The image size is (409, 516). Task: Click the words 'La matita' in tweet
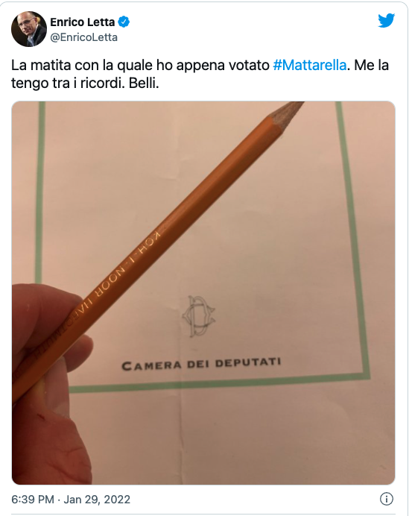(x=41, y=65)
